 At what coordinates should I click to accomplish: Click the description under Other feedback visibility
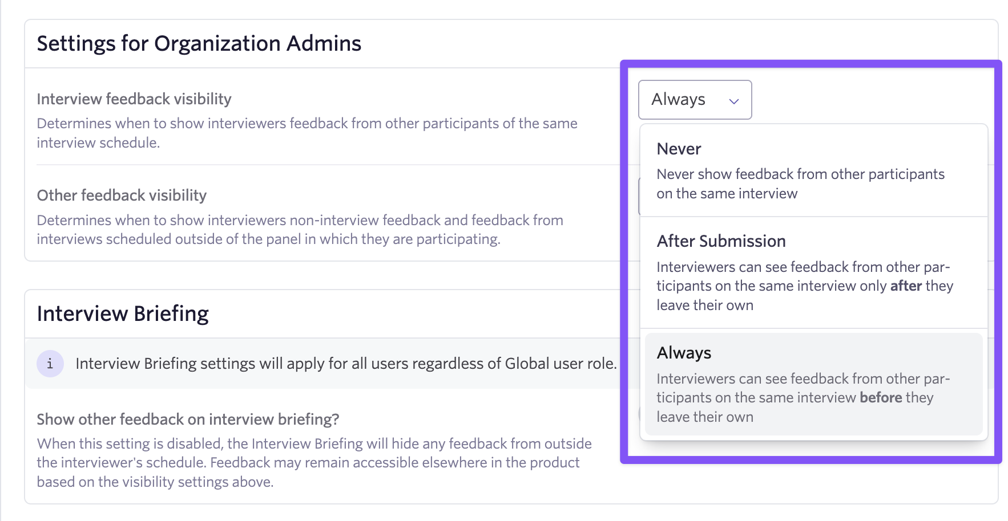(x=300, y=230)
